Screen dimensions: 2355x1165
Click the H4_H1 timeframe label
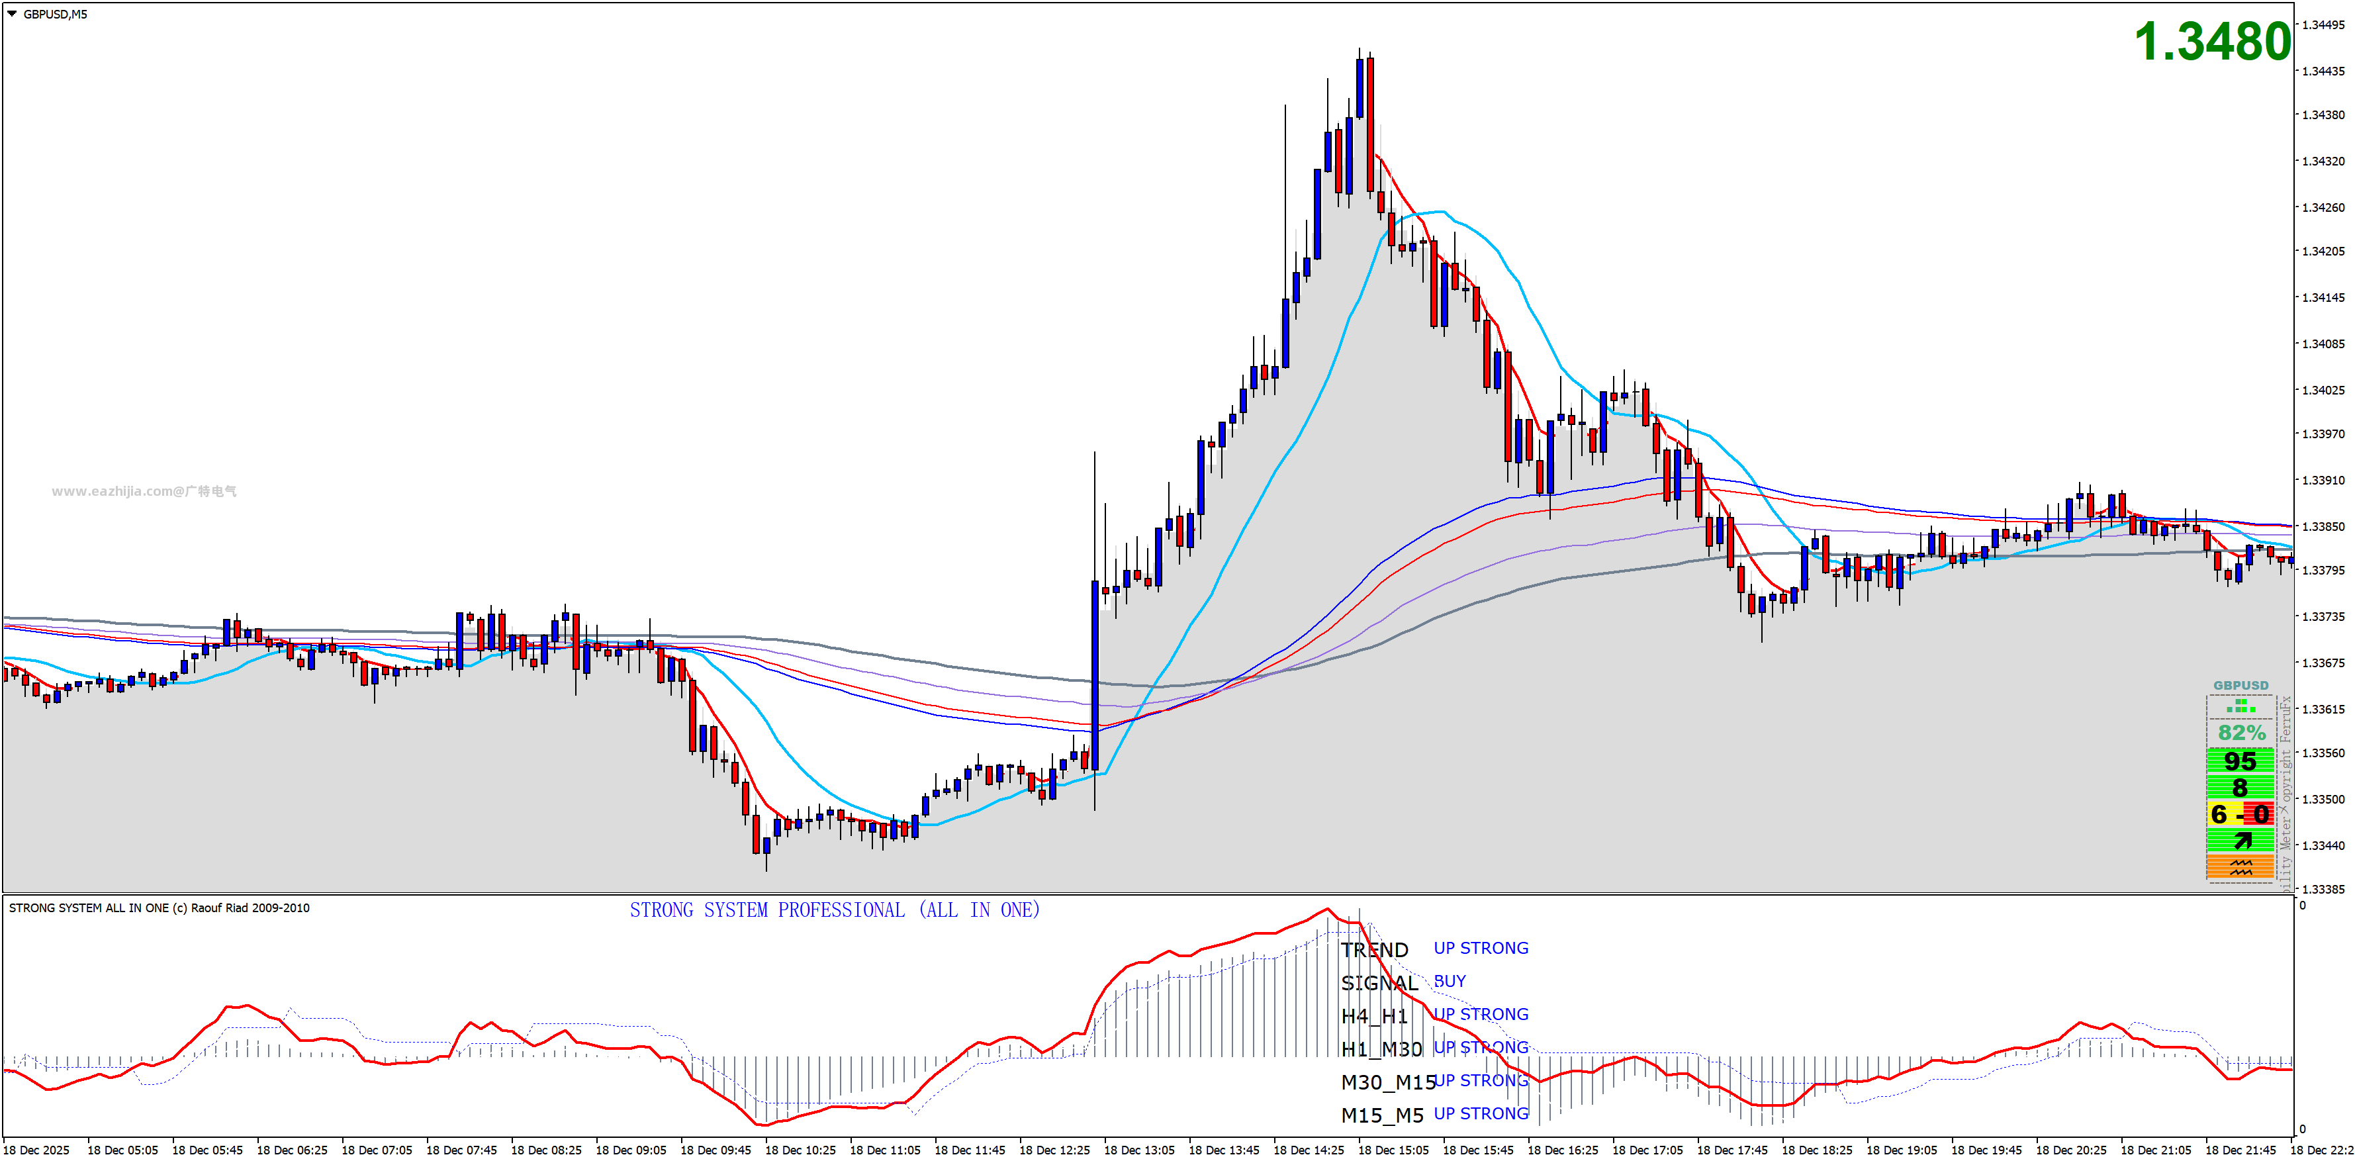click(1374, 1016)
